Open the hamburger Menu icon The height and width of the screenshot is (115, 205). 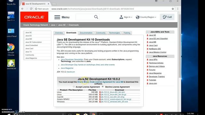pos(57,17)
